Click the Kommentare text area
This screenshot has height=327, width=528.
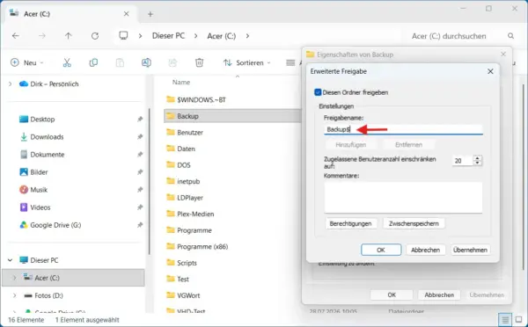pyautogui.click(x=403, y=198)
